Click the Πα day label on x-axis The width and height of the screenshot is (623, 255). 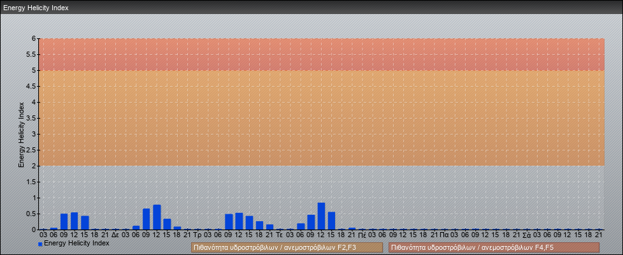[x=444, y=235]
